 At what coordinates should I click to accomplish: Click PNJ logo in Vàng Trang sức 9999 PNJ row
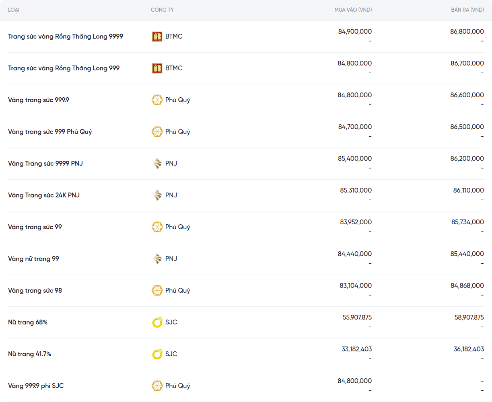157,164
